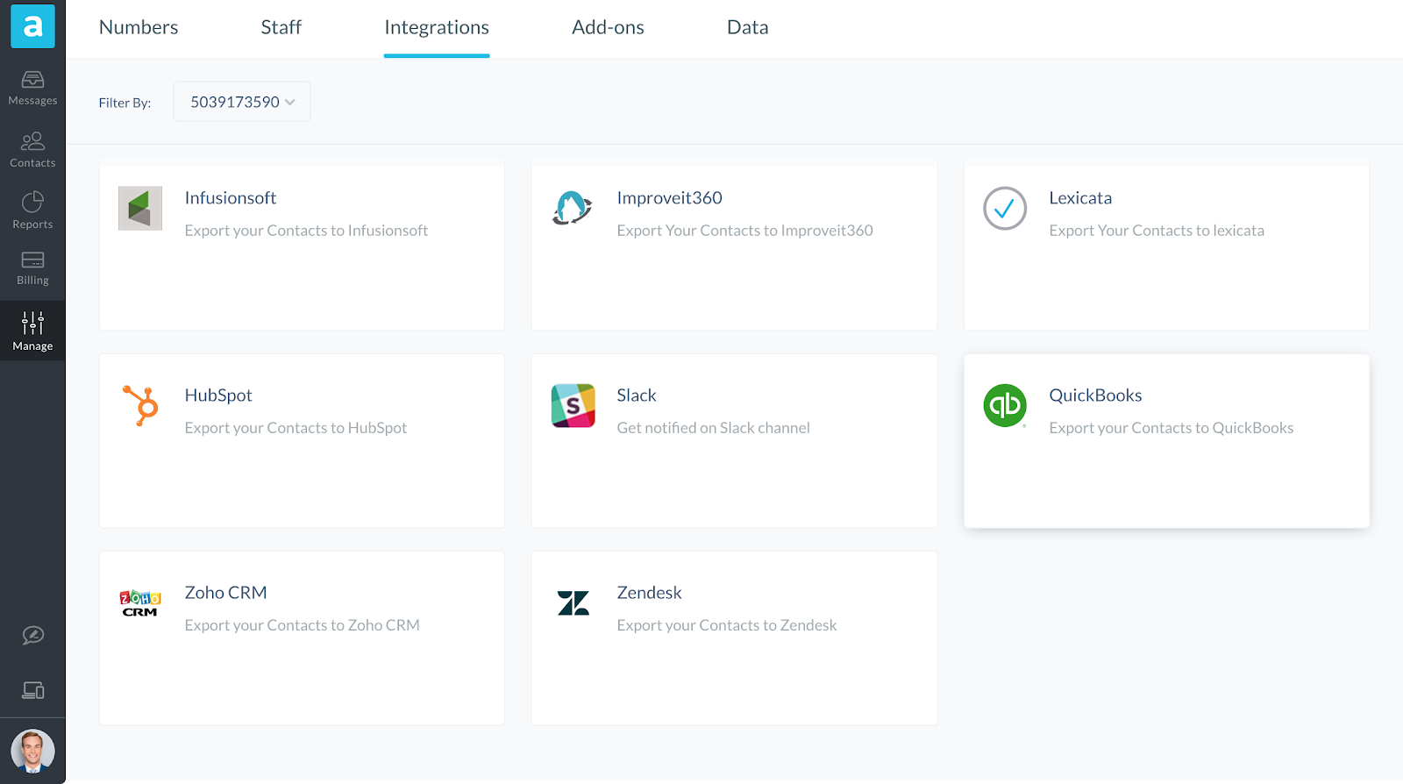Click the QuickBooks integration title
The image size is (1403, 784).
pos(1095,396)
